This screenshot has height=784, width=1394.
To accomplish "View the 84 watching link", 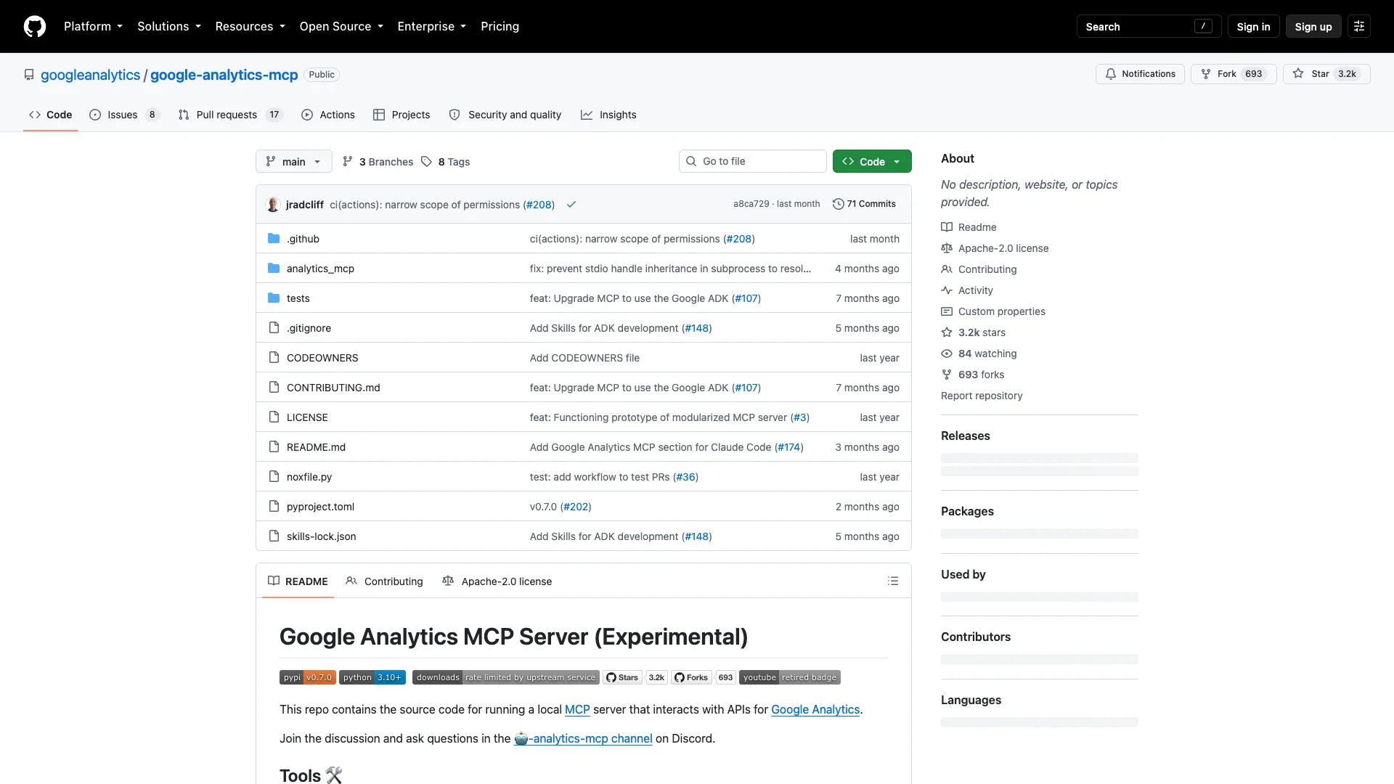I will (x=979, y=354).
